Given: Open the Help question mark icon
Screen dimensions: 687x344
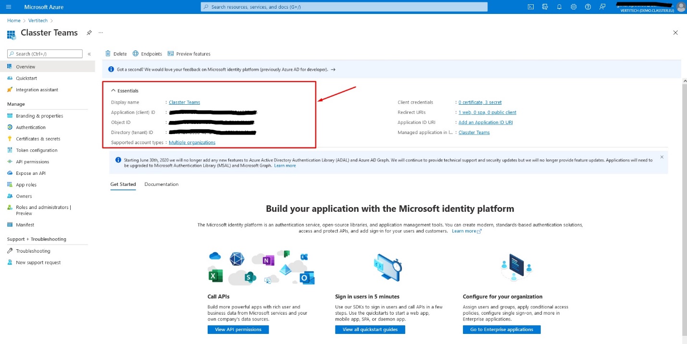Looking at the screenshot, I should [x=588, y=7].
